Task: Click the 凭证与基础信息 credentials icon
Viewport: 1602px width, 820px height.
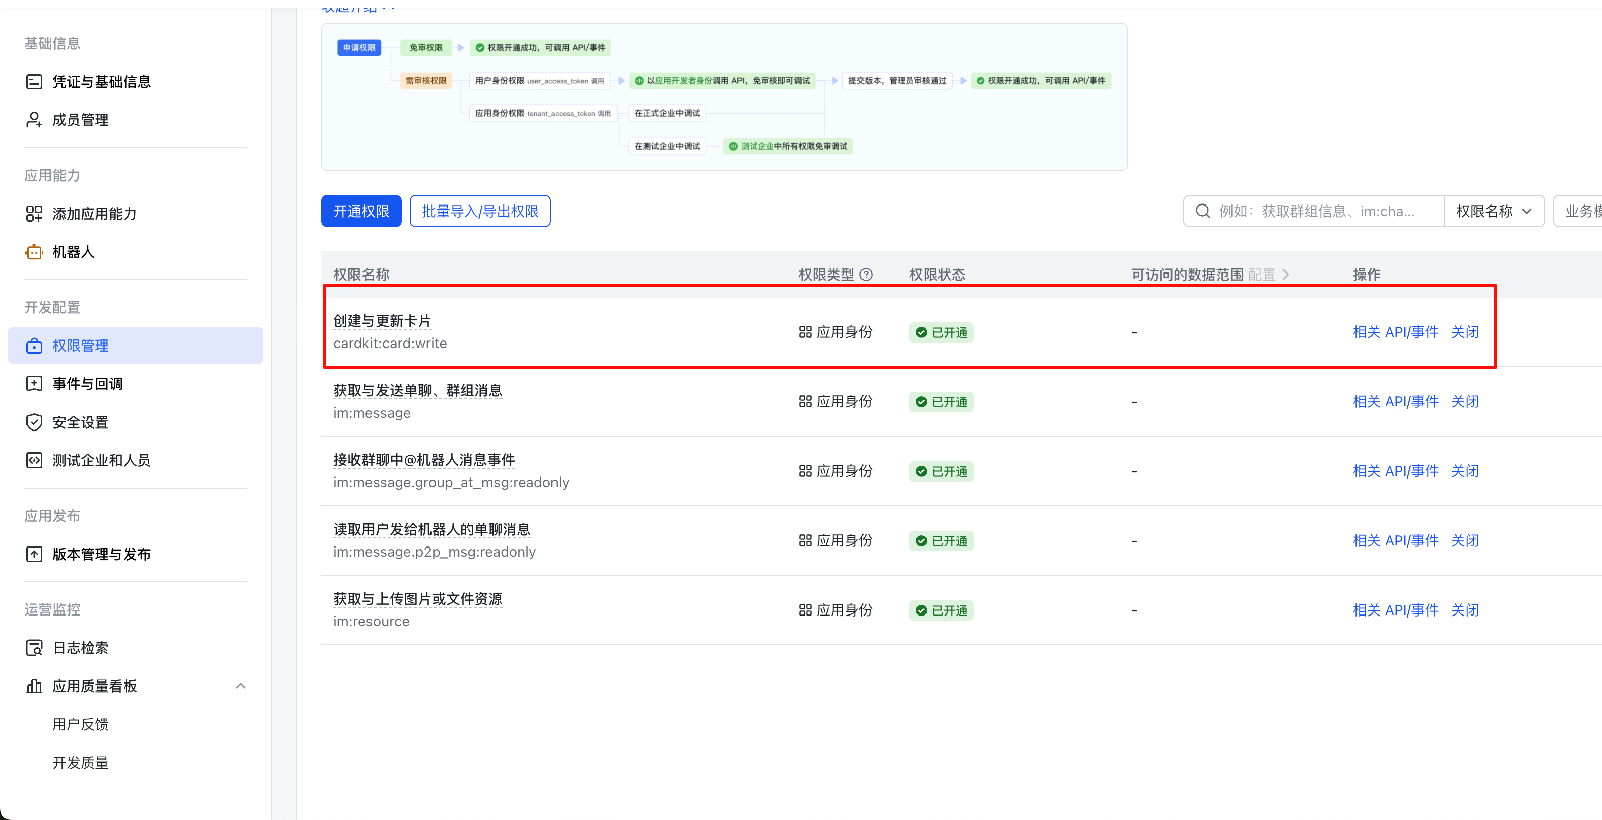Action: (x=34, y=82)
